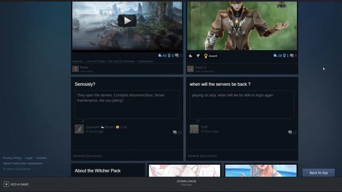Click the Valve Corporation copyright text
Viewport: 342px width, 192px height.
(17, 169)
